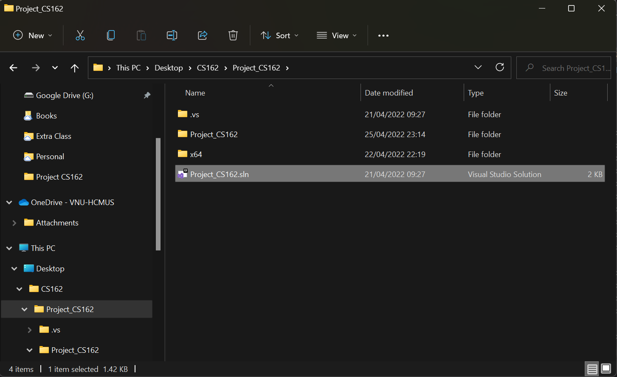Open the New menu
The image size is (617, 377).
(32, 35)
